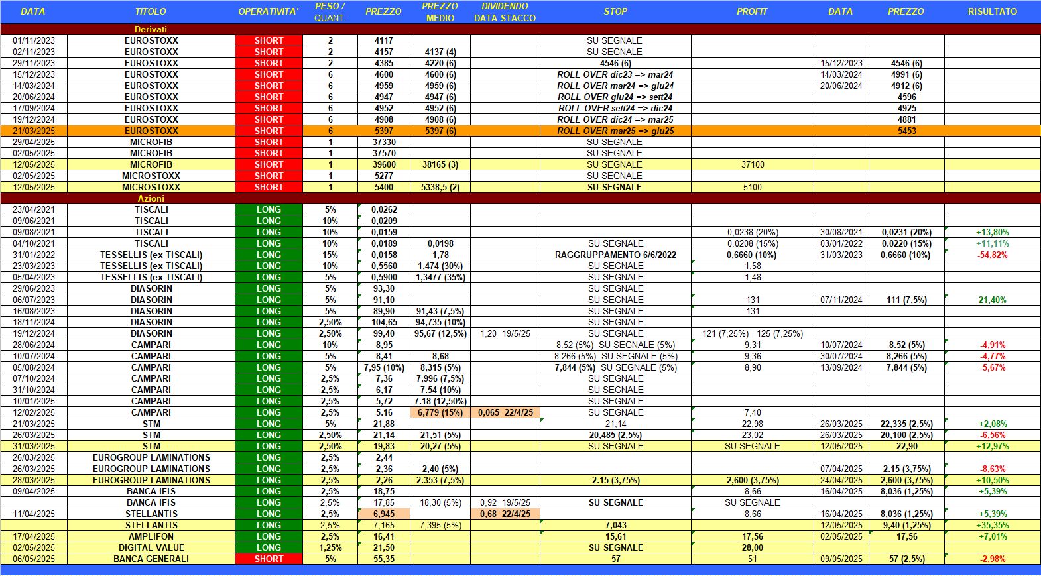Select average price cell 4137 (4)
The width and height of the screenshot is (1041, 576).
point(440,52)
